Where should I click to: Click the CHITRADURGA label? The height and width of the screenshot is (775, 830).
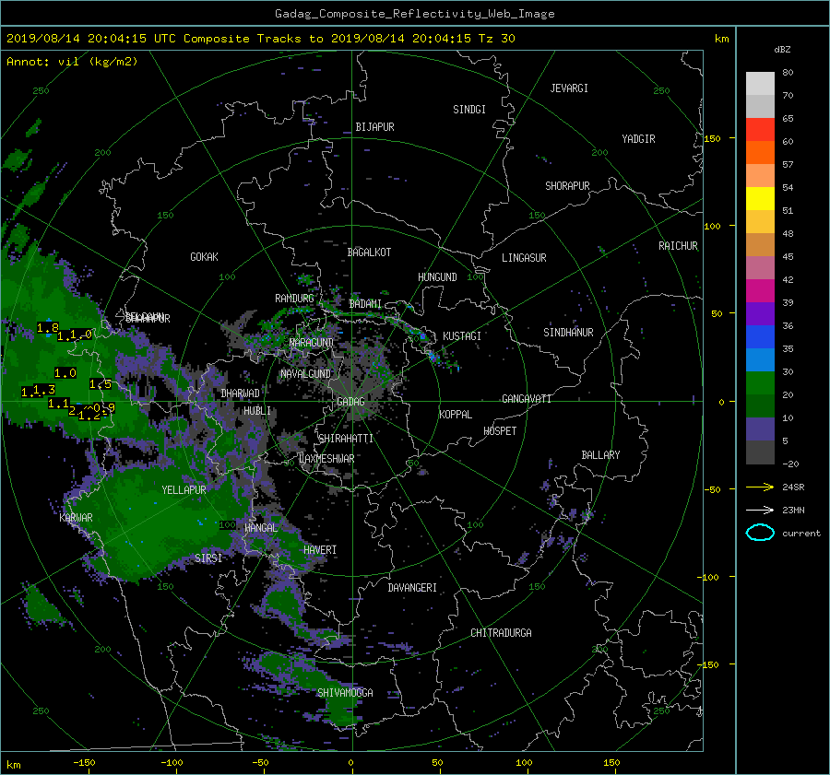tap(501, 633)
